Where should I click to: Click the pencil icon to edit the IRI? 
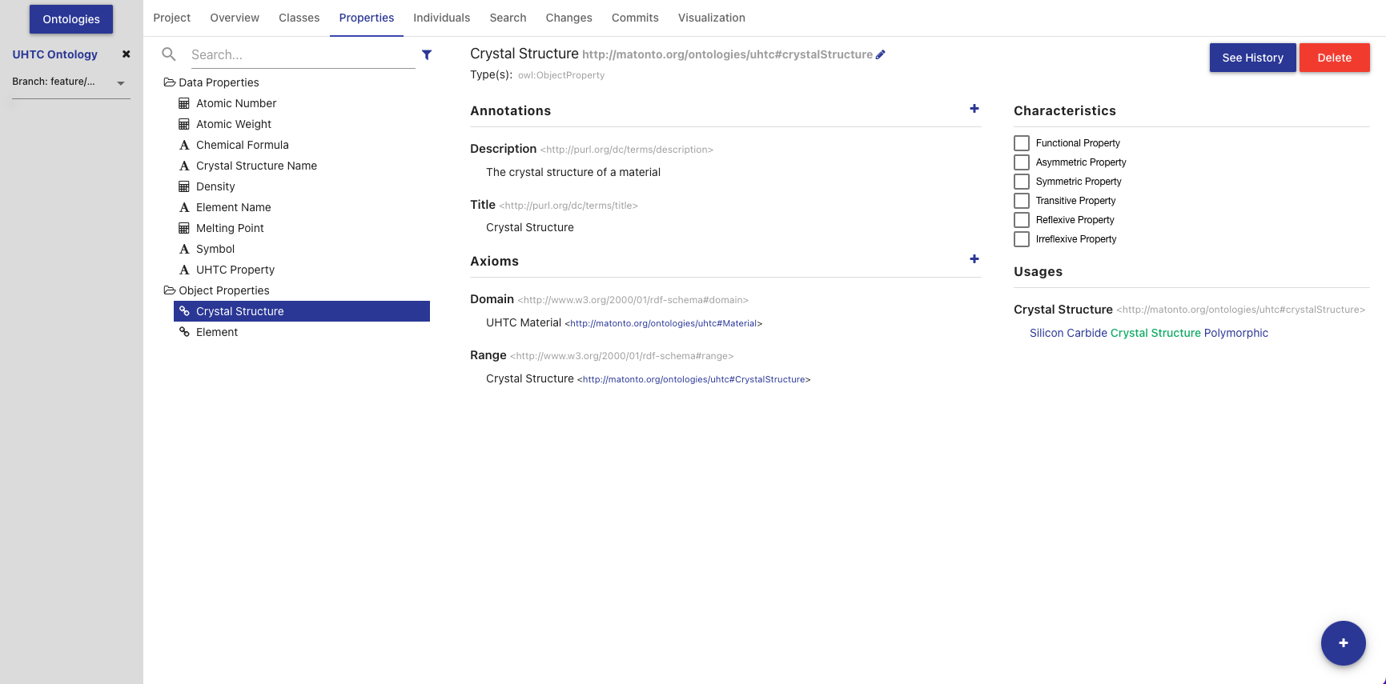[x=880, y=55]
